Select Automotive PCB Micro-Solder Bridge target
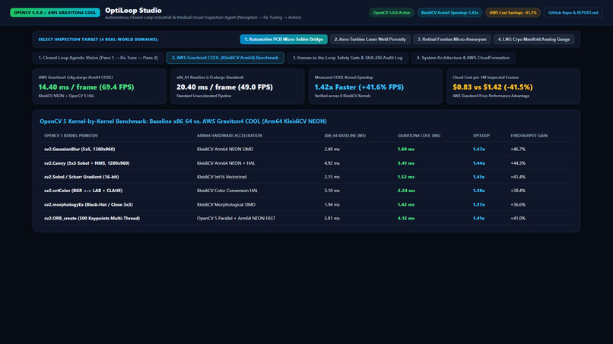Image resolution: width=613 pixels, height=344 pixels. point(284,39)
